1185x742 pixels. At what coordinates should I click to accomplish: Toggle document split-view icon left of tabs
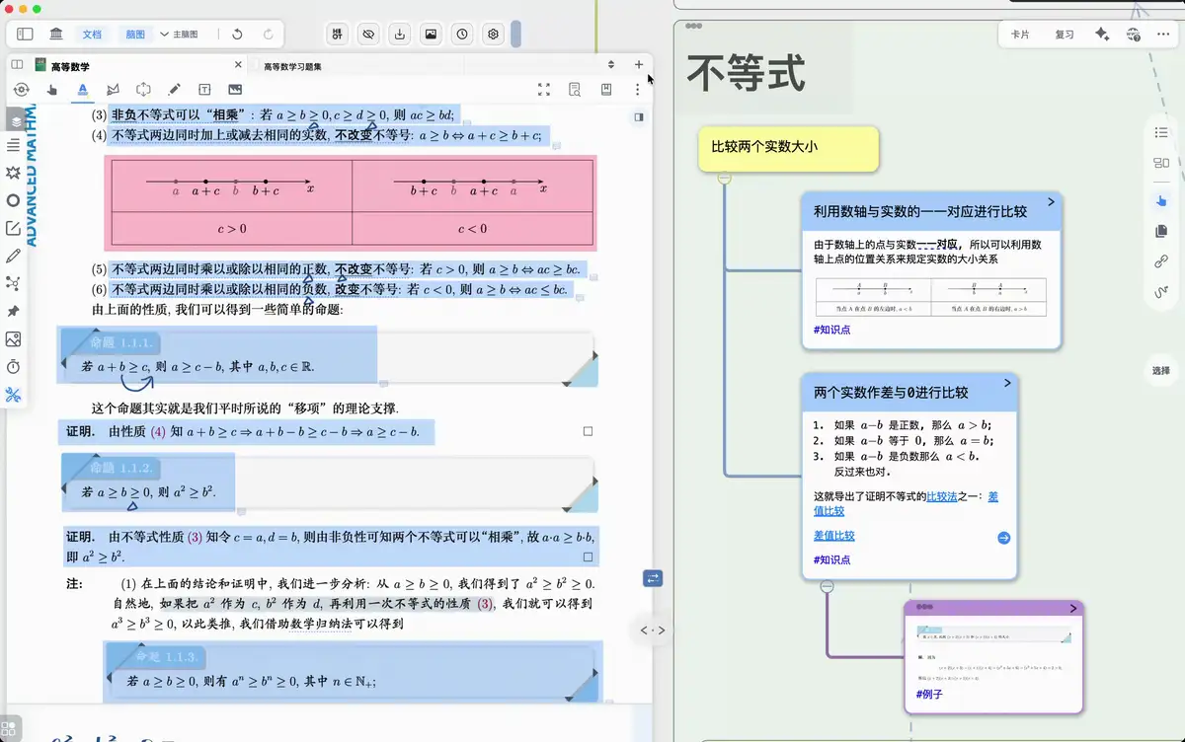pos(17,64)
